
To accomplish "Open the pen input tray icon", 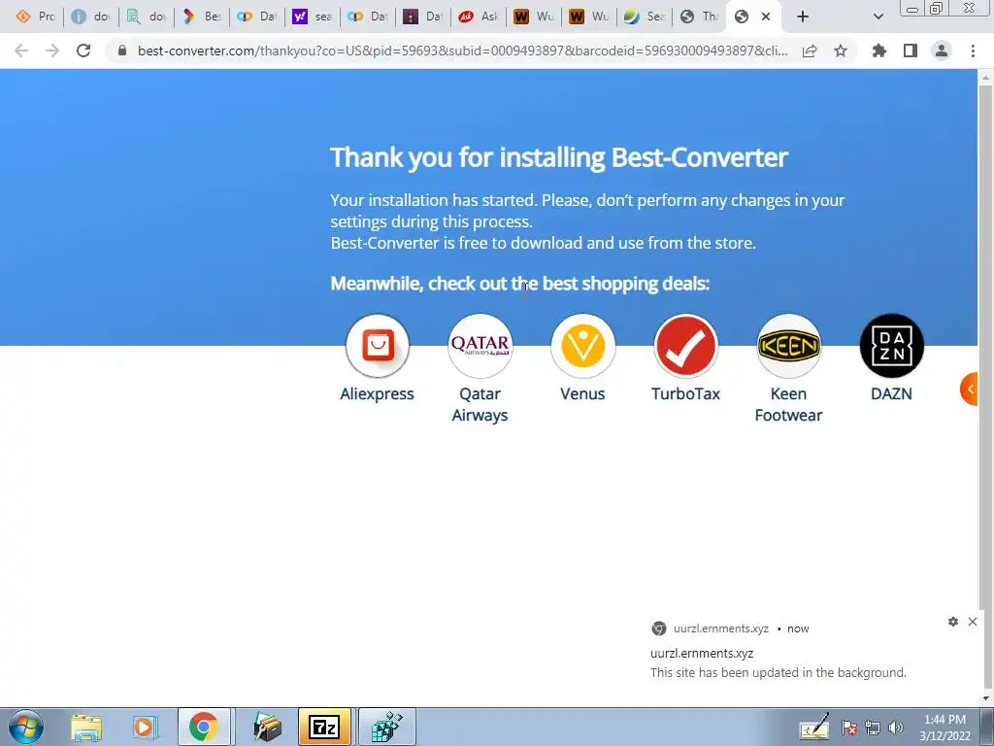I will 814,727.
